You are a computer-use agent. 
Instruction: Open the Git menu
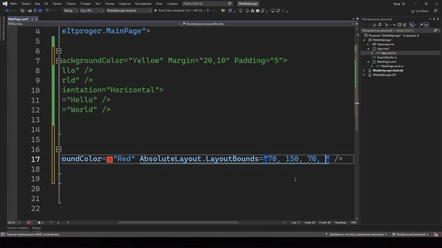(46, 3)
